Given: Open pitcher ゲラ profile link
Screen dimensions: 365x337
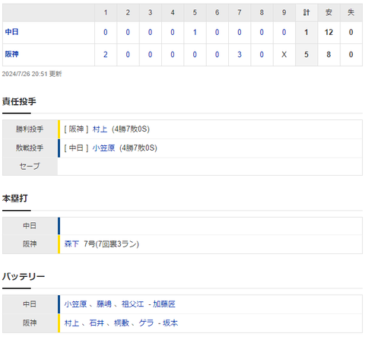Looking at the screenshot, I should 146,323.
